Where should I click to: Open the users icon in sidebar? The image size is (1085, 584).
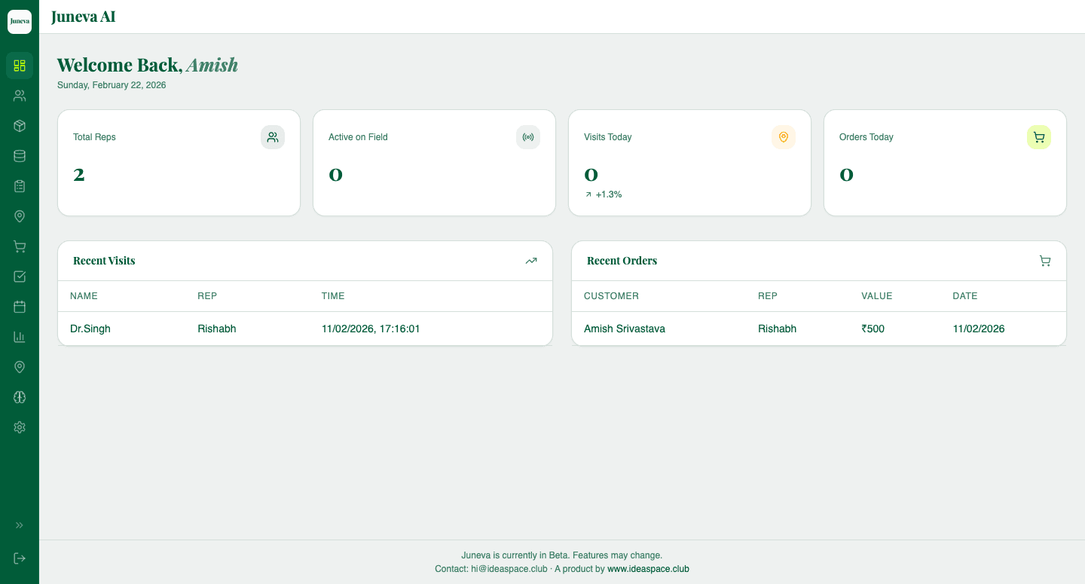pyautogui.click(x=20, y=96)
